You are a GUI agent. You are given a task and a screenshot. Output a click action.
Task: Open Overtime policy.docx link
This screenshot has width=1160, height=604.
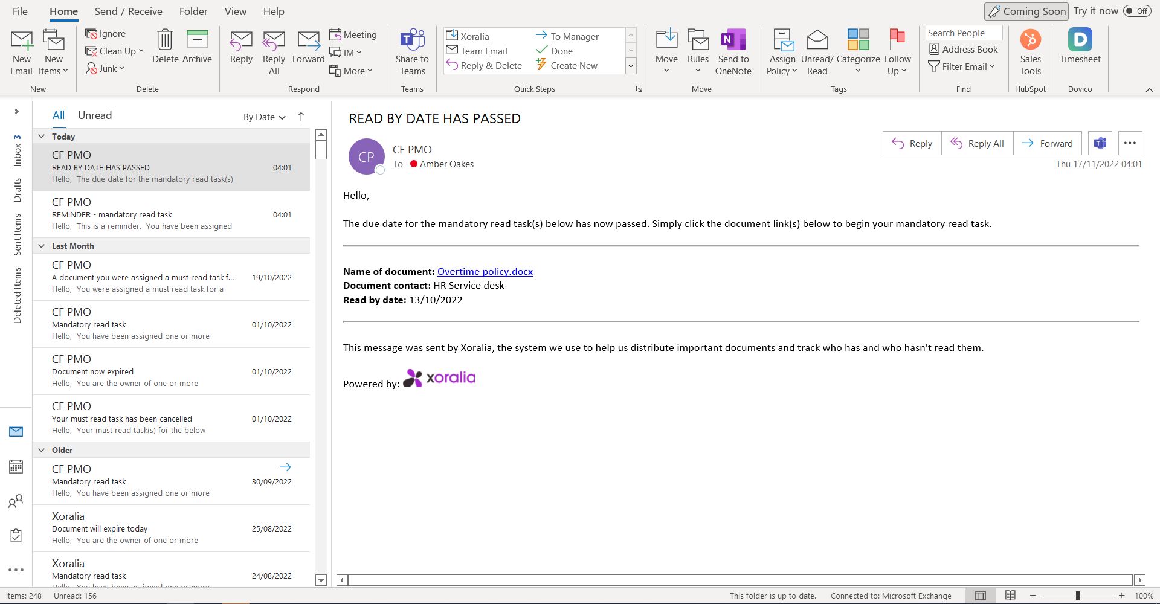(485, 272)
